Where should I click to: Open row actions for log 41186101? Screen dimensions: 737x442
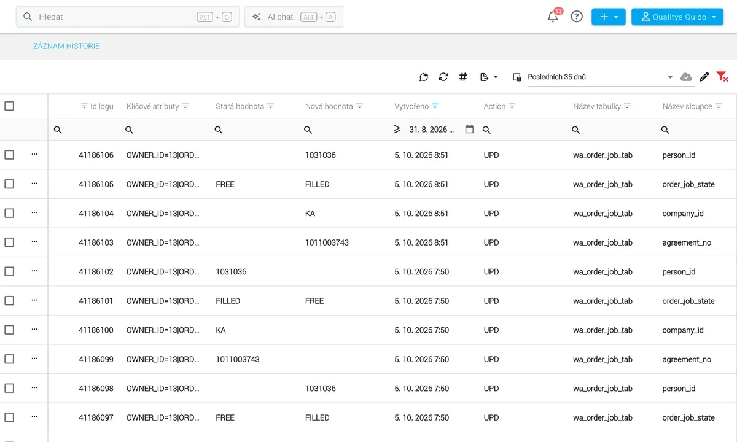34,300
